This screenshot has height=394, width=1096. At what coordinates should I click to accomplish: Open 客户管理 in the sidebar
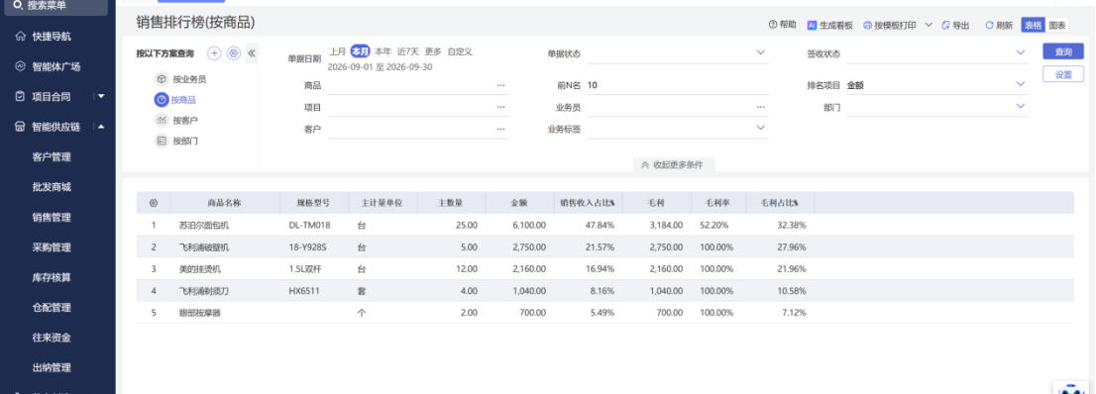tap(52, 157)
